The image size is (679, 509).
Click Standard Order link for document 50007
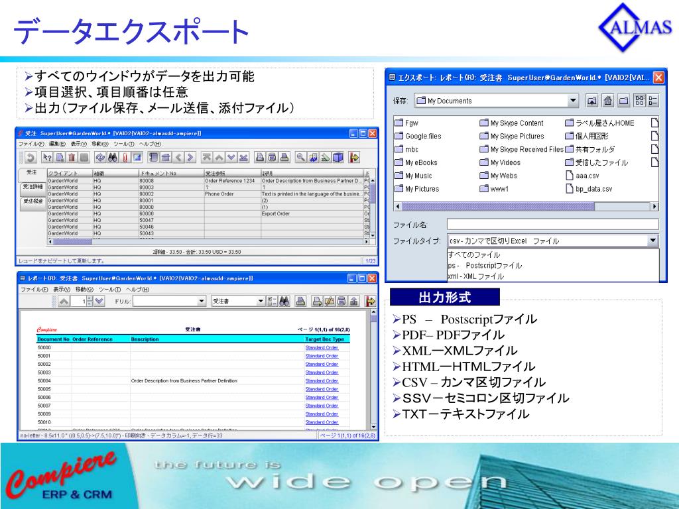point(322,406)
